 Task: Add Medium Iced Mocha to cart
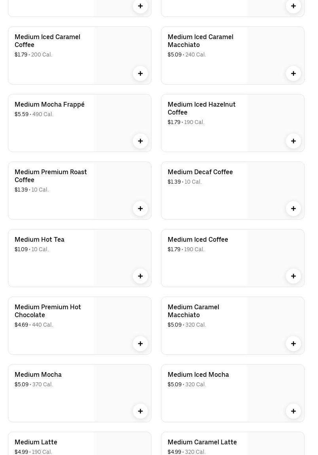(293, 411)
